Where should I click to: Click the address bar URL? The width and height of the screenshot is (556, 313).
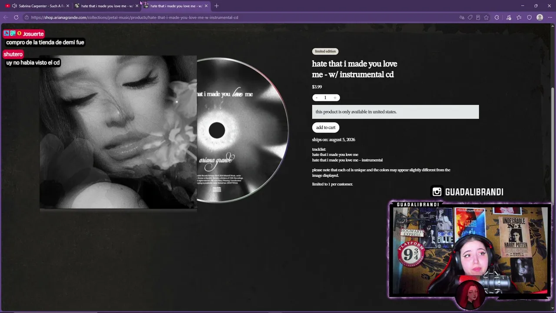tap(135, 17)
